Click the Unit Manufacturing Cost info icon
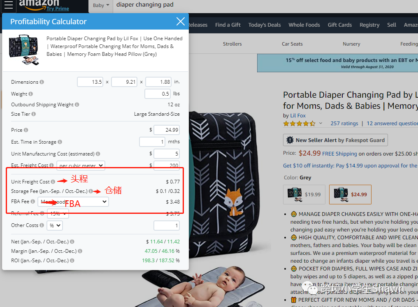This screenshot has height=307, width=418. 98,154
